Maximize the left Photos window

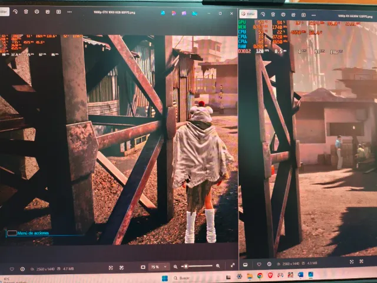220,14
